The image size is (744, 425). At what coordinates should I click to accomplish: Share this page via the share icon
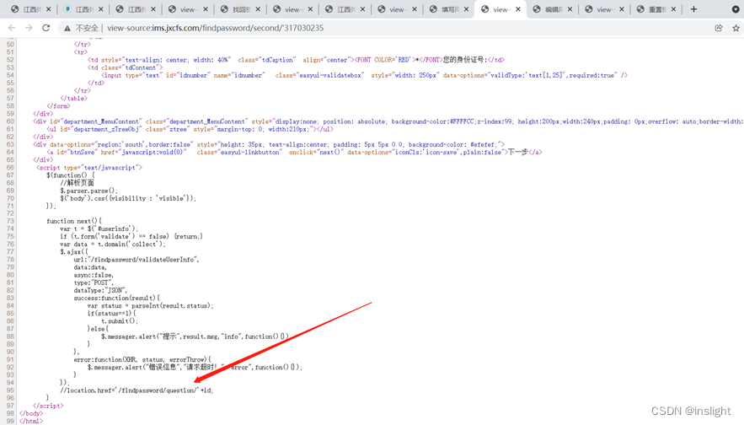click(719, 28)
